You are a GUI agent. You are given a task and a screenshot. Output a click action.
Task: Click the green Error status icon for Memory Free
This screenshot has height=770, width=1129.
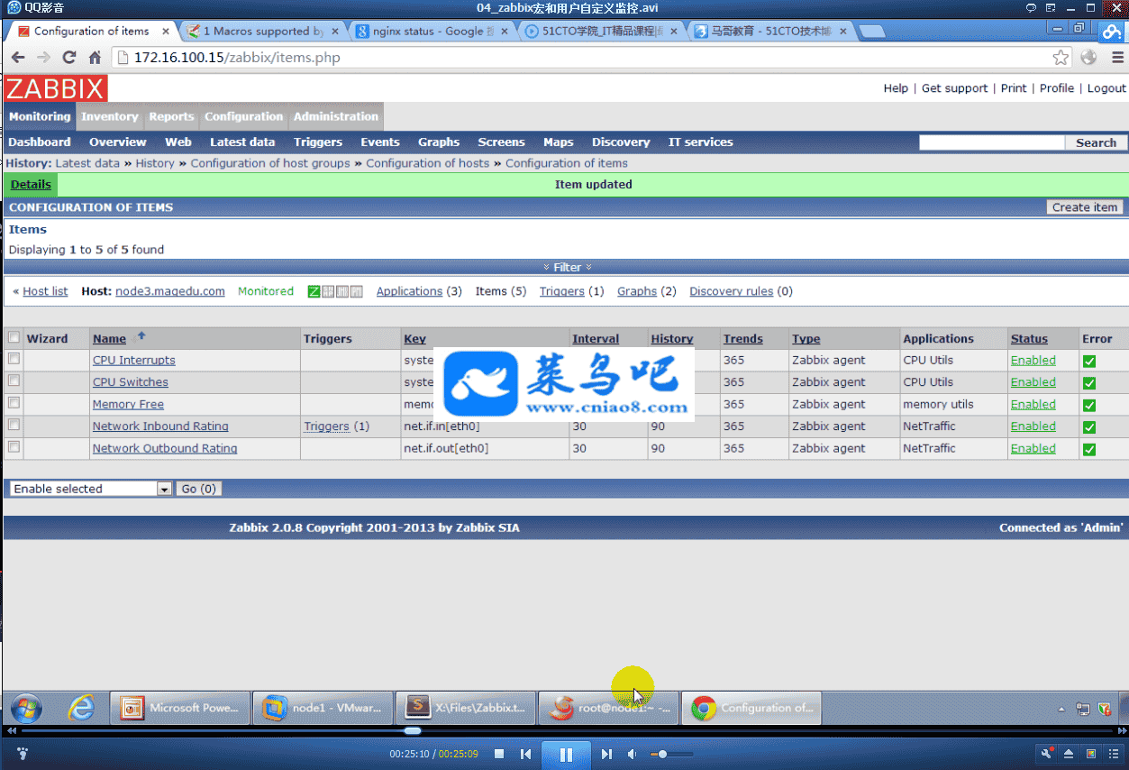coord(1089,405)
